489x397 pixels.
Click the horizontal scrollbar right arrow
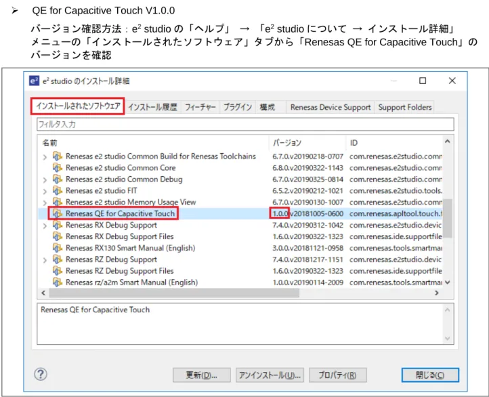(x=437, y=293)
